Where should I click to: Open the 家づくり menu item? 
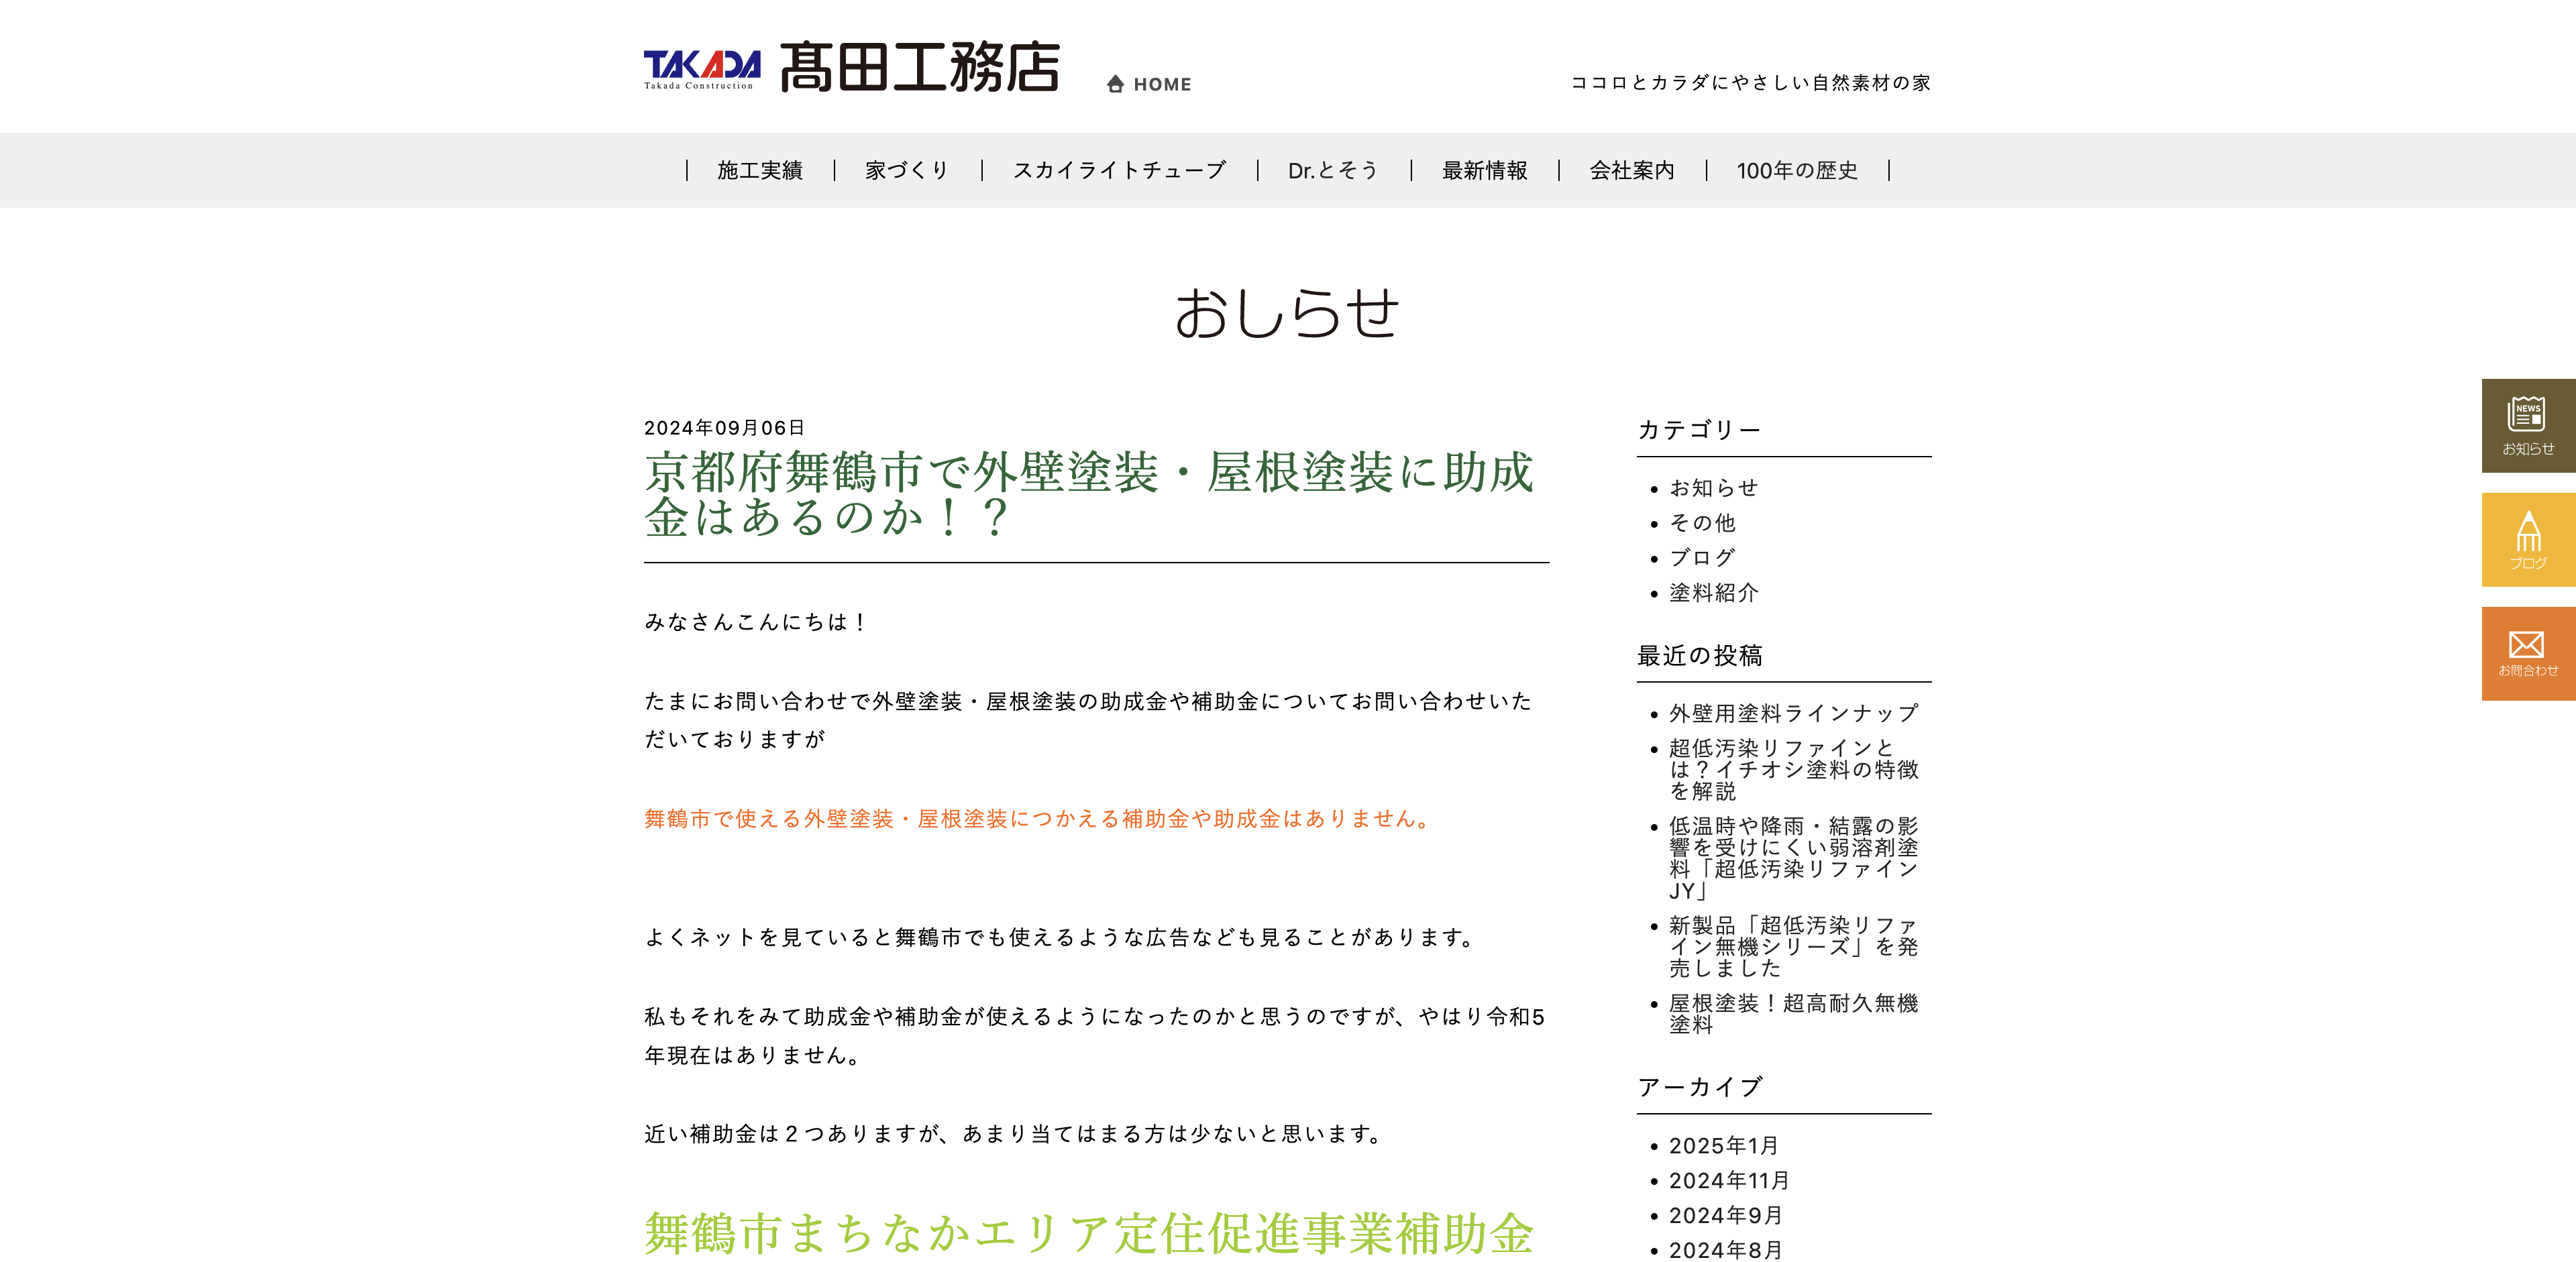pyautogui.click(x=907, y=171)
